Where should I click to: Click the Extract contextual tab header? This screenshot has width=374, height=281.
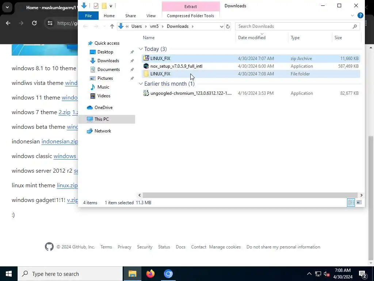point(191,7)
